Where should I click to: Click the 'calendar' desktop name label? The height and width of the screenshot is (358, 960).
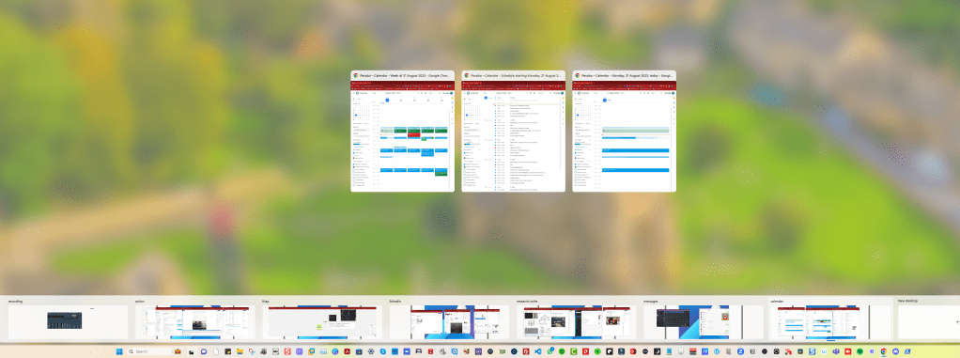pos(777,301)
